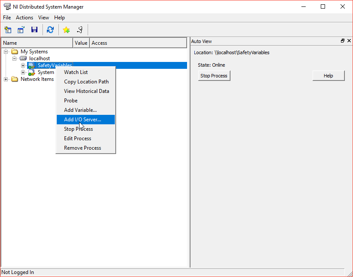
Task: Expand the System process node
Action: pos(23,73)
